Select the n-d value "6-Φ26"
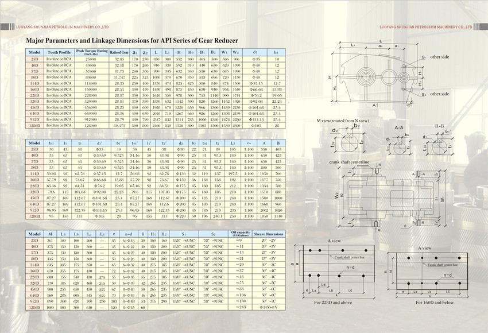Image resolution: width=488 pixels, height=333 pixels. pos(129,259)
